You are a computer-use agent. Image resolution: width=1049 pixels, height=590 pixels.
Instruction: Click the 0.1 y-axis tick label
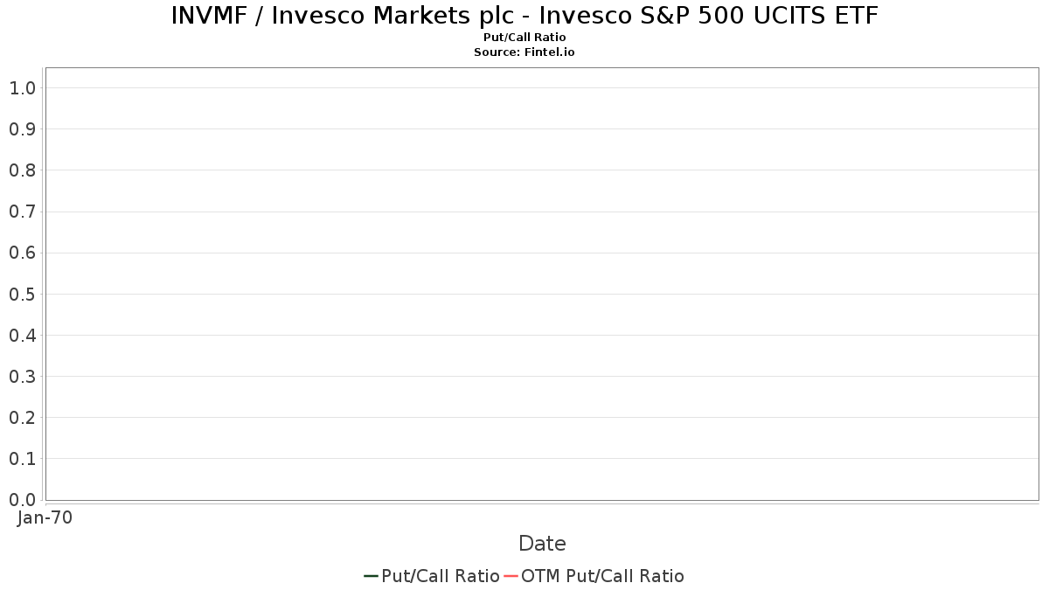(x=22, y=459)
